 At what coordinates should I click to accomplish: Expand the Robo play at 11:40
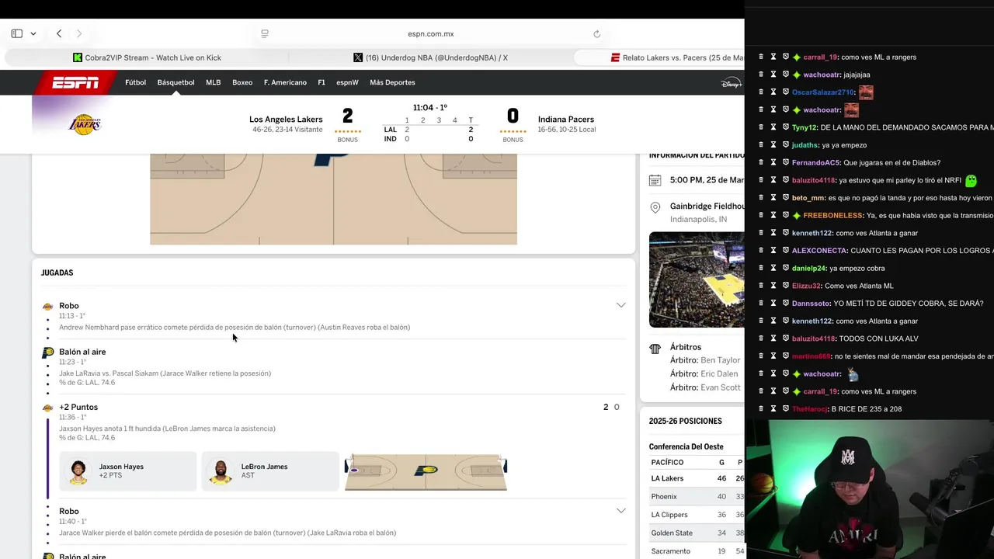coord(620,510)
